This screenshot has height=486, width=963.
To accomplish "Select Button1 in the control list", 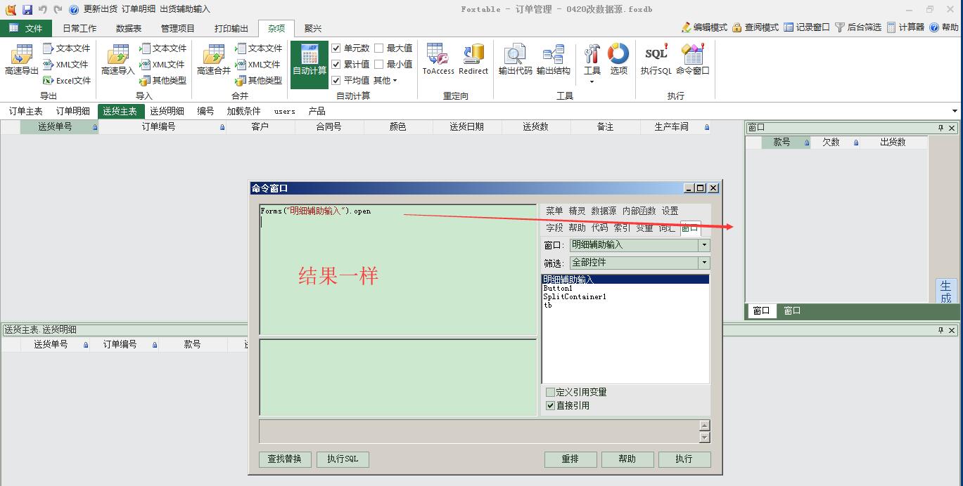I will pos(558,289).
